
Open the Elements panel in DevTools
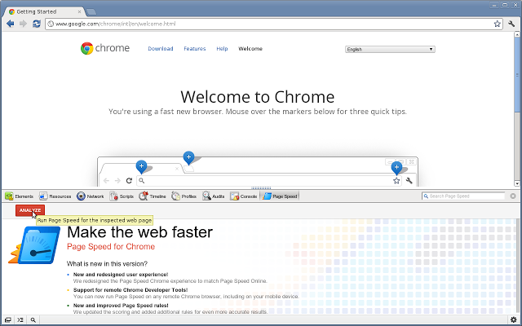tap(20, 196)
